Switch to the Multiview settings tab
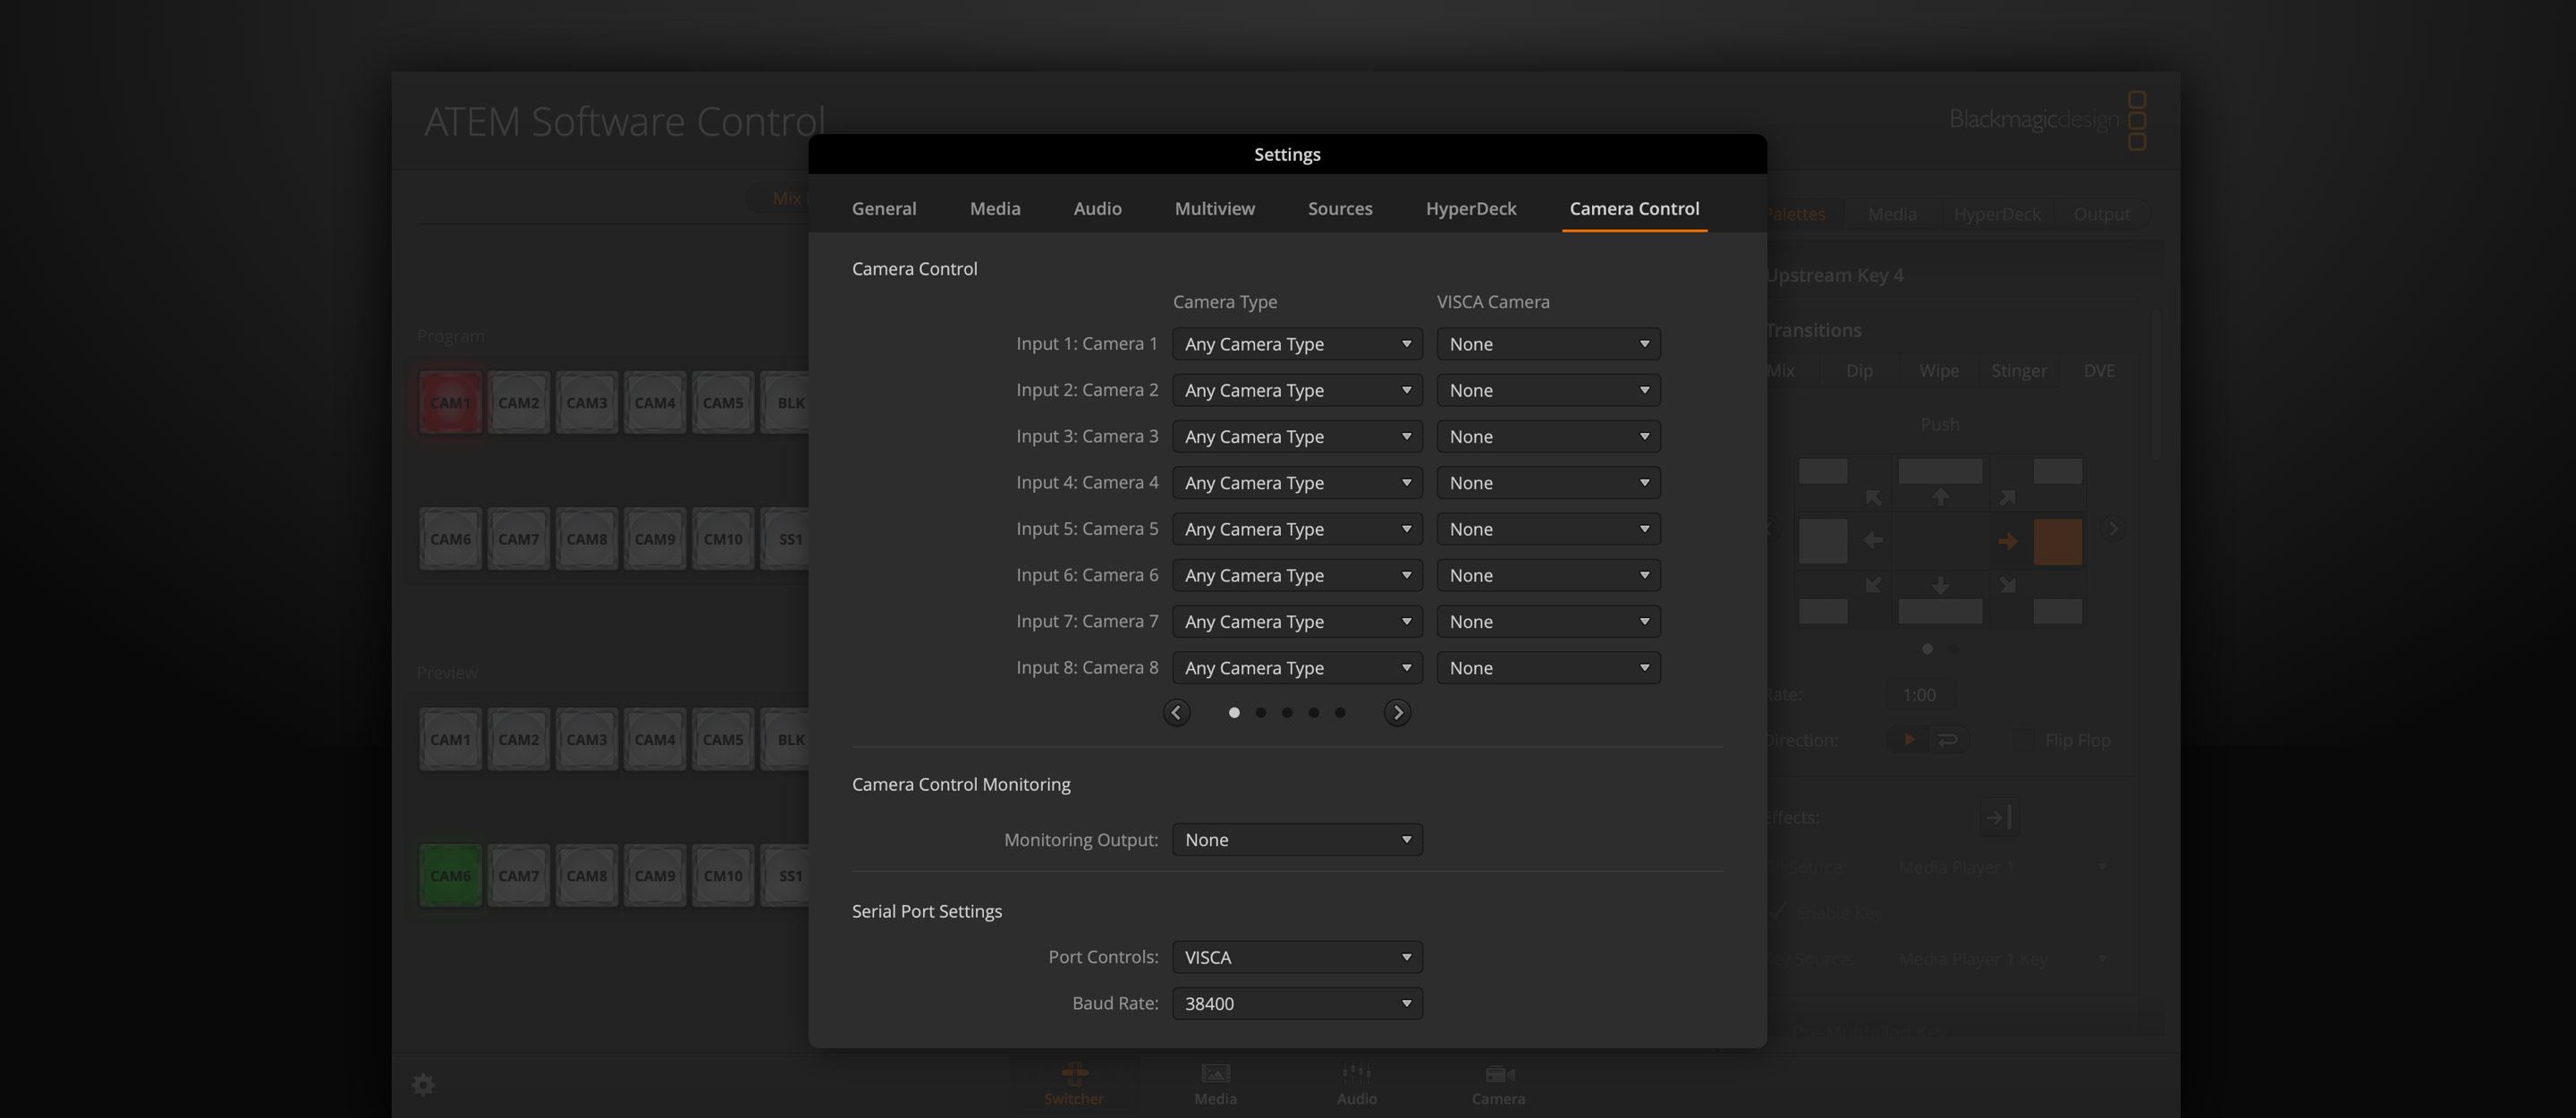 tap(1215, 208)
